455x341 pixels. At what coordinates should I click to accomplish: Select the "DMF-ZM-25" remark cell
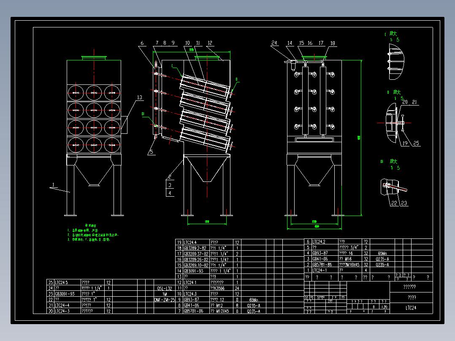point(165,300)
